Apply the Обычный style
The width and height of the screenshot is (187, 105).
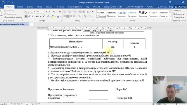pos(101,14)
